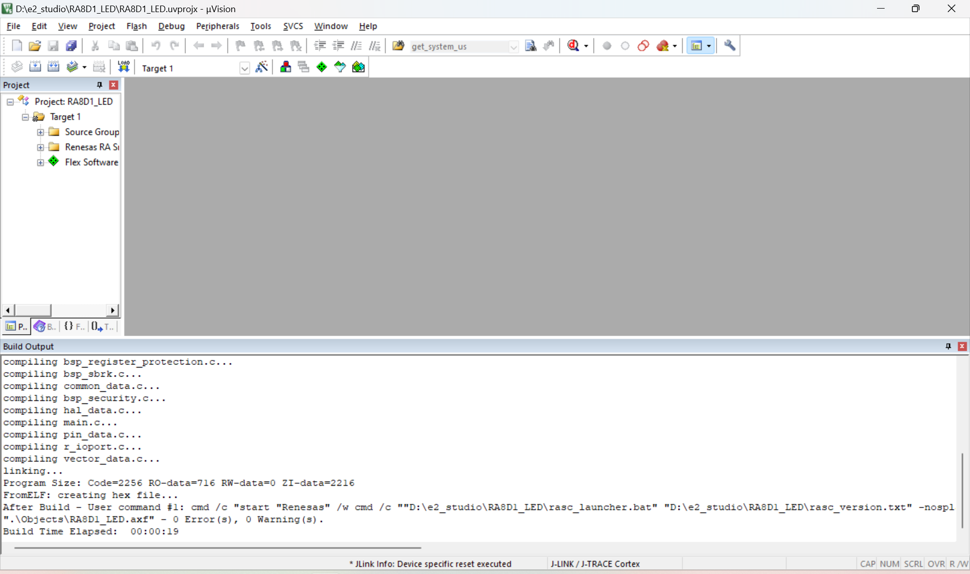Switch to the Books tab
This screenshot has width=970, height=574.
click(45, 327)
